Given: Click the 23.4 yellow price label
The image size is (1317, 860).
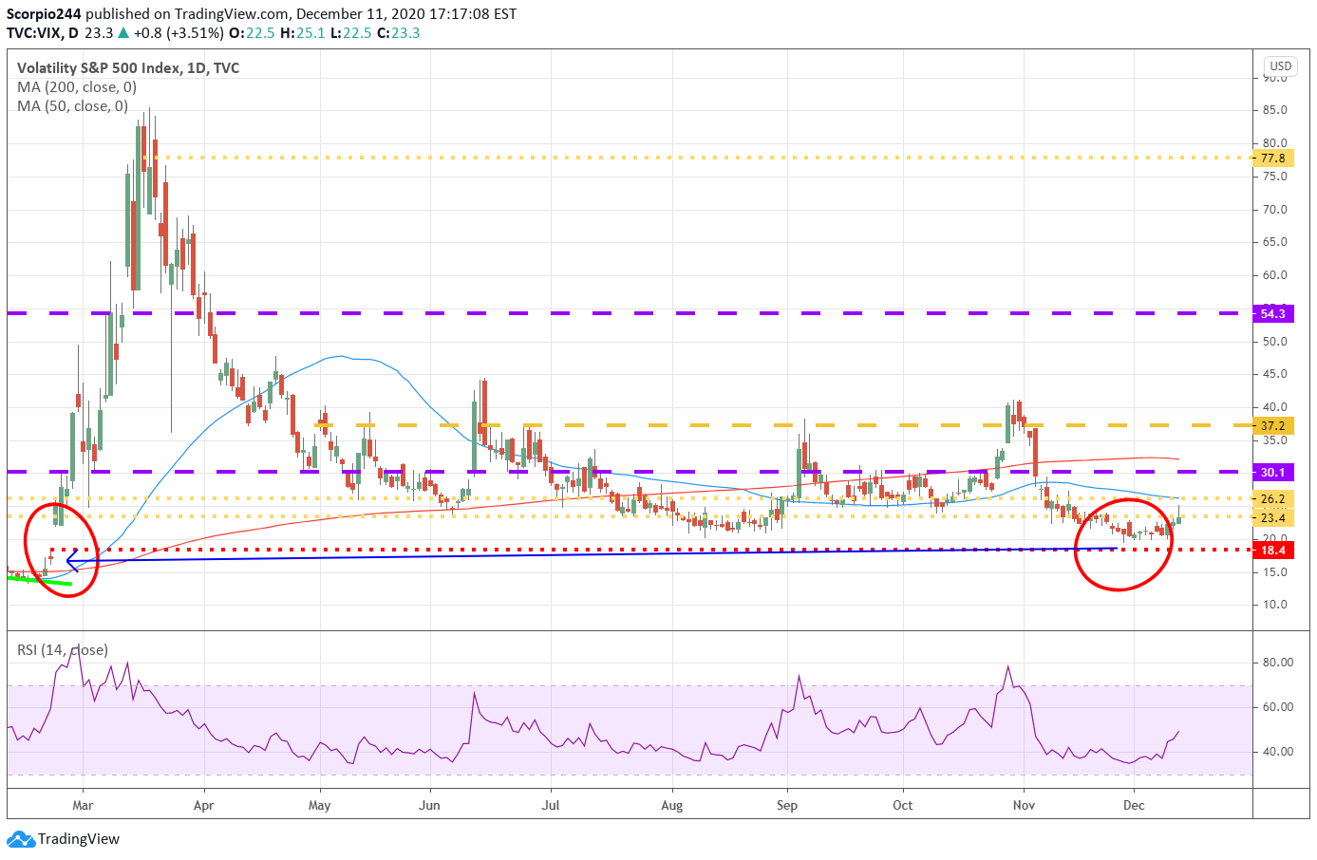Looking at the screenshot, I should click(1273, 518).
